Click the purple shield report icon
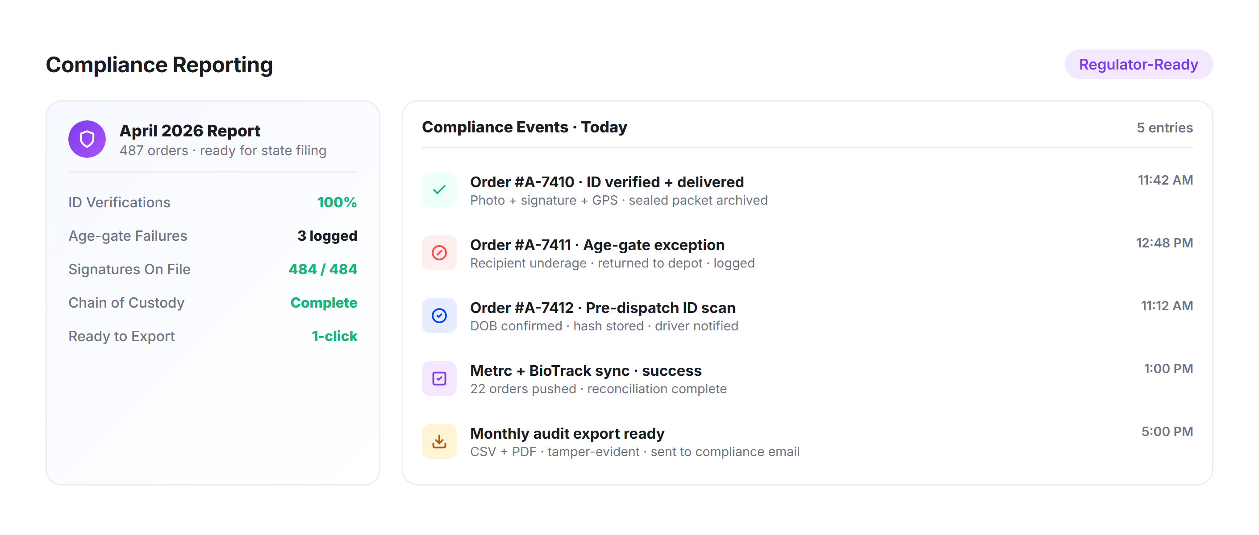This screenshot has width=1259, height=535. point(87,139)
